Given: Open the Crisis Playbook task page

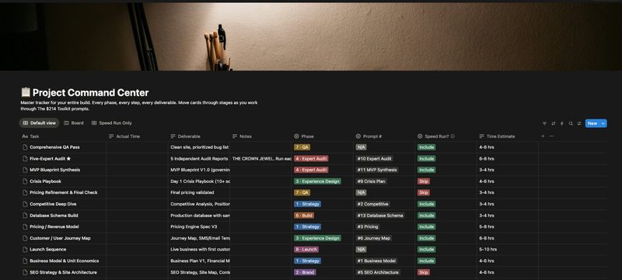Looking at the screenshot, I should click(46, 181).
